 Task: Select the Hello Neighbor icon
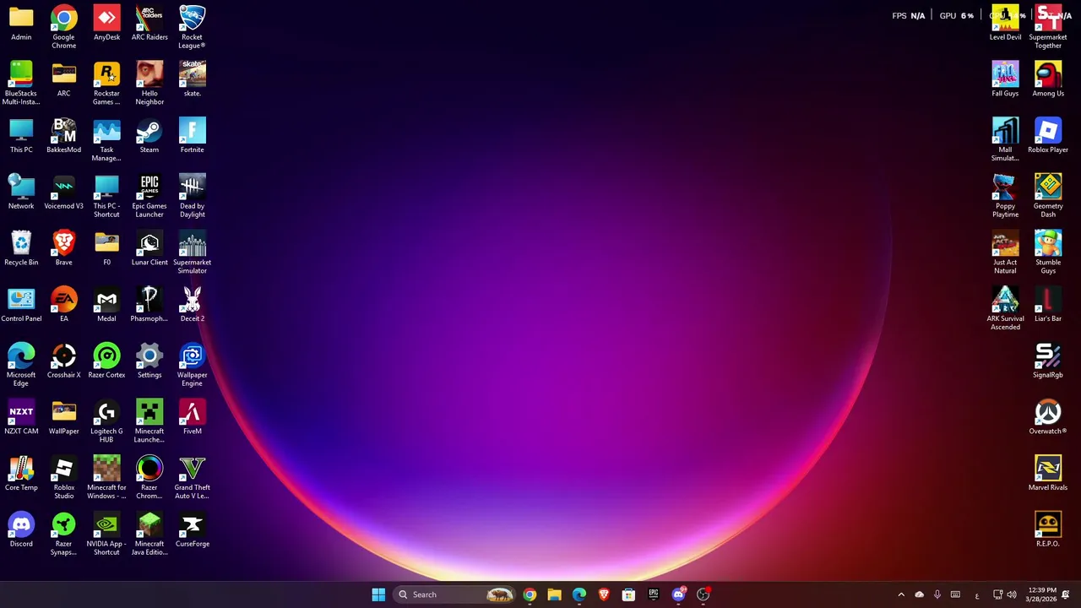pyautogui.click(x=149, y=74)
